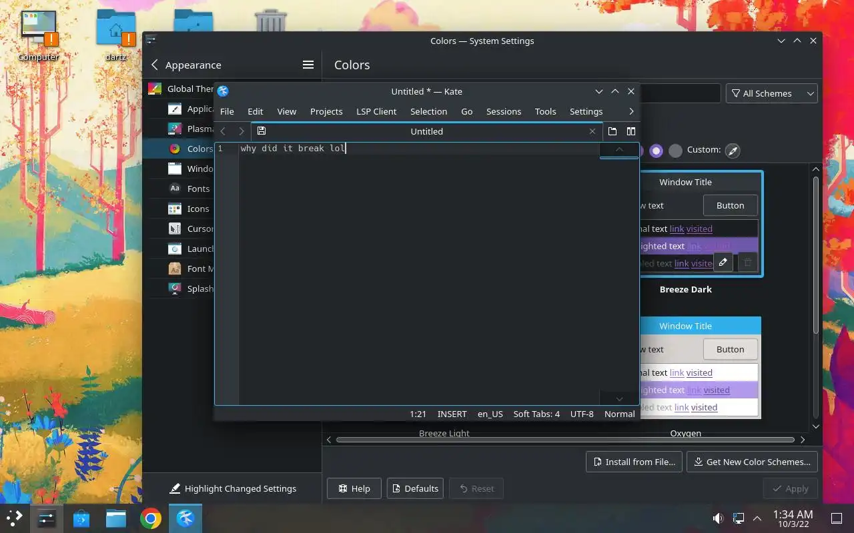Click the cursor position 1:21 in the status bar
The image size is (854, 533).
tap(418, 414)
